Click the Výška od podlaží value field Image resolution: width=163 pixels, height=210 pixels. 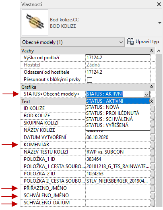coord(118,58)
